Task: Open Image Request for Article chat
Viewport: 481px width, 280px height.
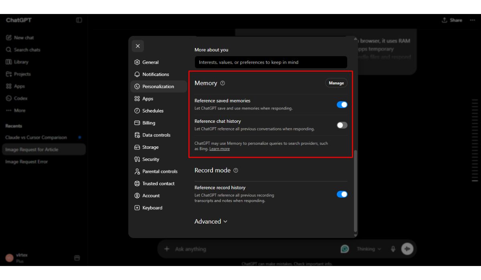Action: coord(44,150)
